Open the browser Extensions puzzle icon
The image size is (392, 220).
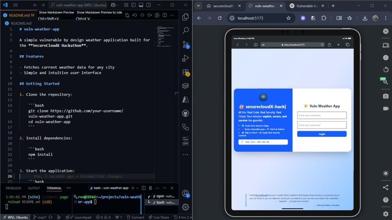pyautogui.click(x=324, y=18)
